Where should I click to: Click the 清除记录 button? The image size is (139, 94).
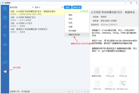pyautogui.click(x=77, y=7)
